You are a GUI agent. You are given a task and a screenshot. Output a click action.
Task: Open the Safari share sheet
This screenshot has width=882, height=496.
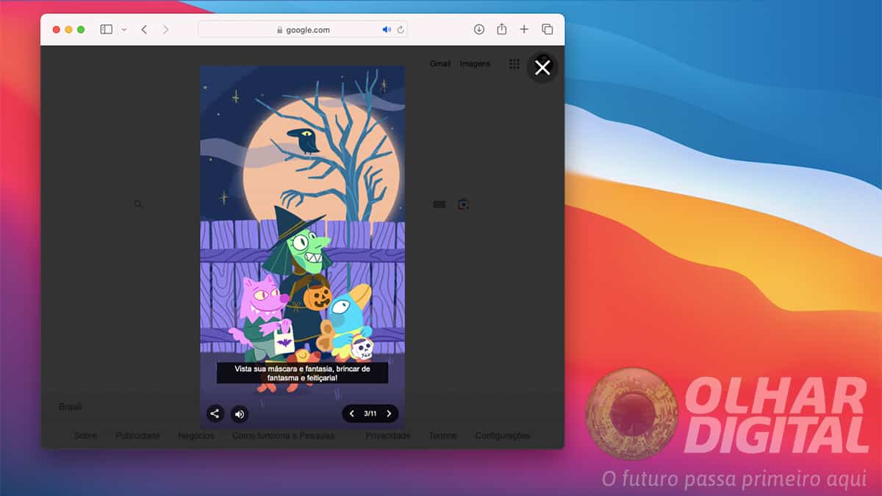point(502,29)
